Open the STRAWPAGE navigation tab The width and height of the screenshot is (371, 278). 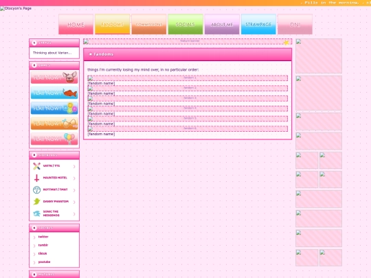tap(258, 24)
